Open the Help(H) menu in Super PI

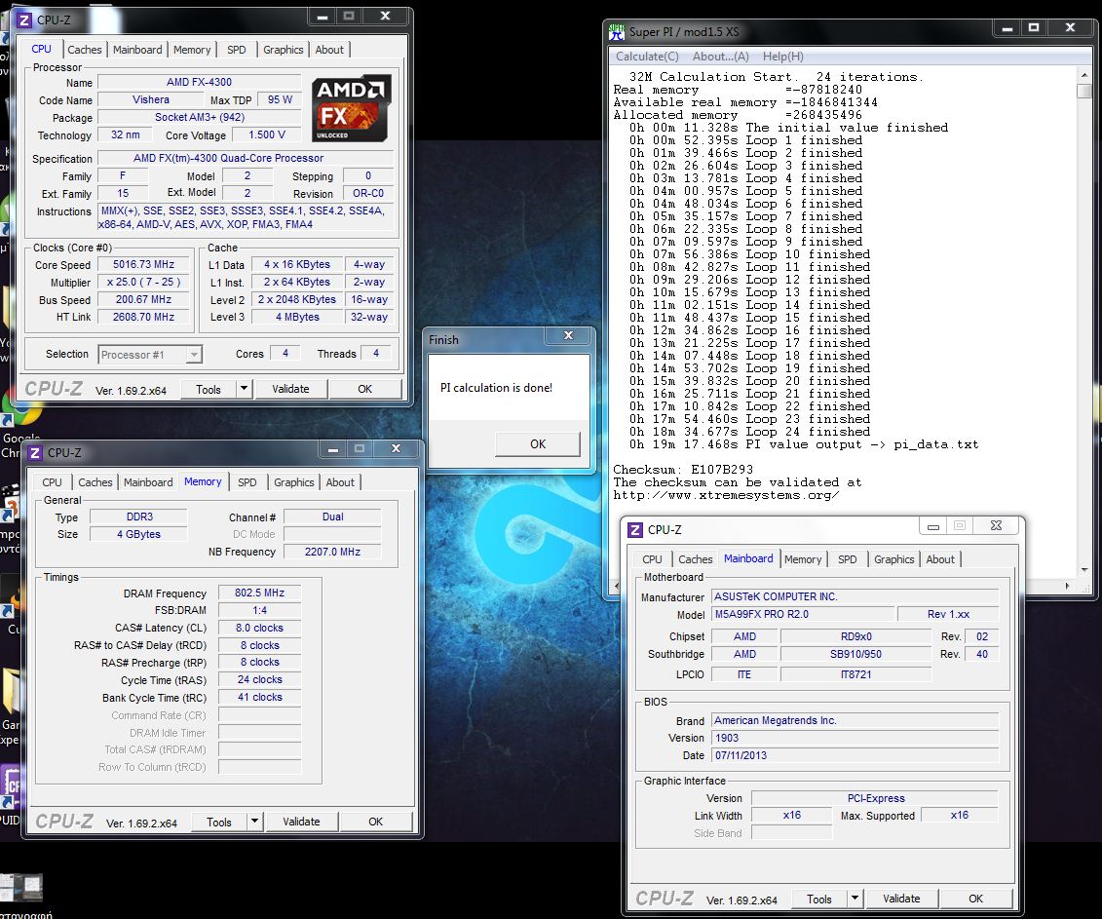pyautogui.click(x=783, y=57)
